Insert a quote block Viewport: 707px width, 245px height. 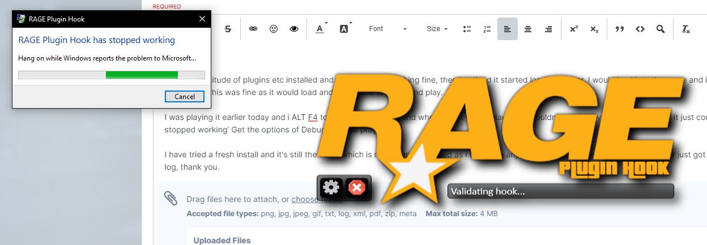[620, 29]
